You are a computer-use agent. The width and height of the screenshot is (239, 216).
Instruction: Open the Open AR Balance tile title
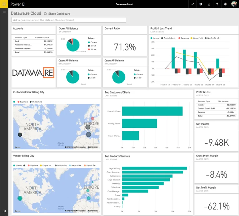pos(68,28)
